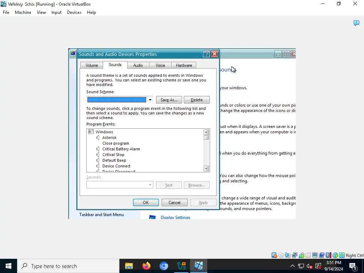Open the network tray icon

pyautogui.click(x=301, y=266)
